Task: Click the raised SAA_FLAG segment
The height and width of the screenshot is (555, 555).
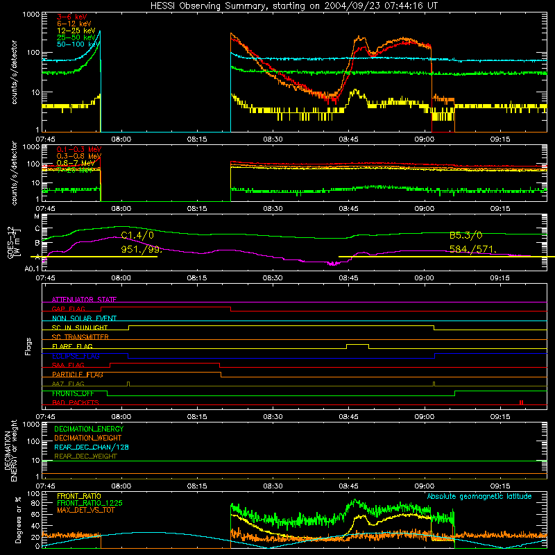Action: click(164, 364)
